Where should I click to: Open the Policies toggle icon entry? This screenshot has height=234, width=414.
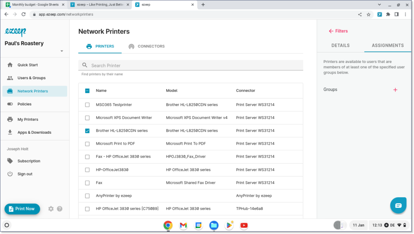point(10,104)
